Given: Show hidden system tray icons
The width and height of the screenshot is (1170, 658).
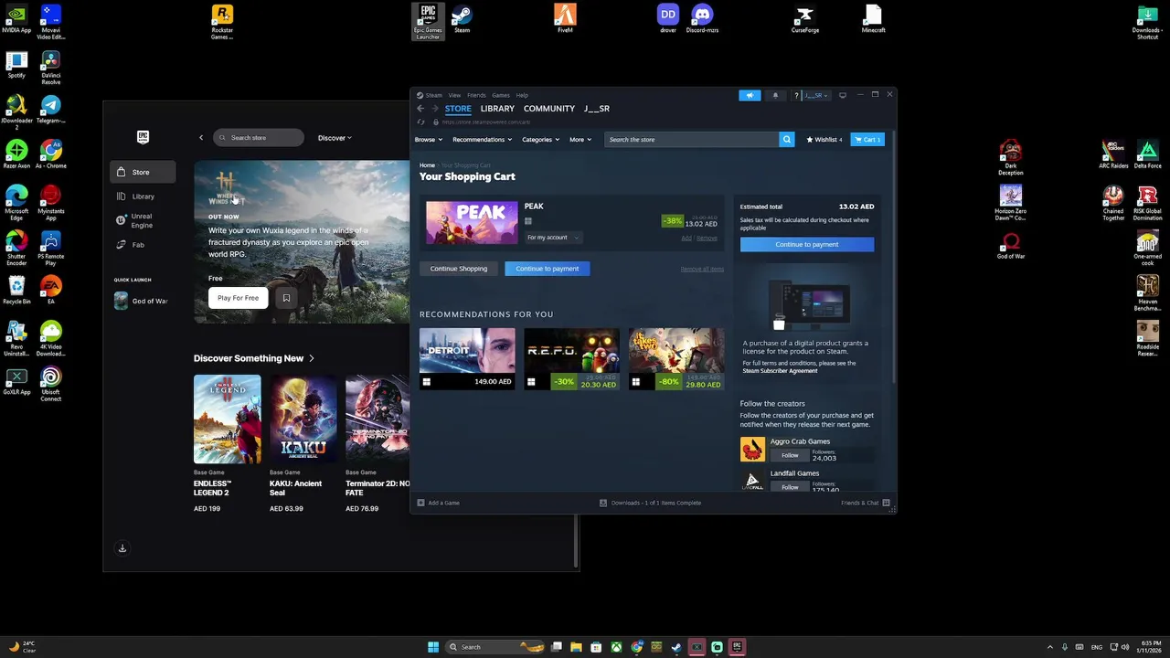Looking at the screenshot, I should (1049, 647).
